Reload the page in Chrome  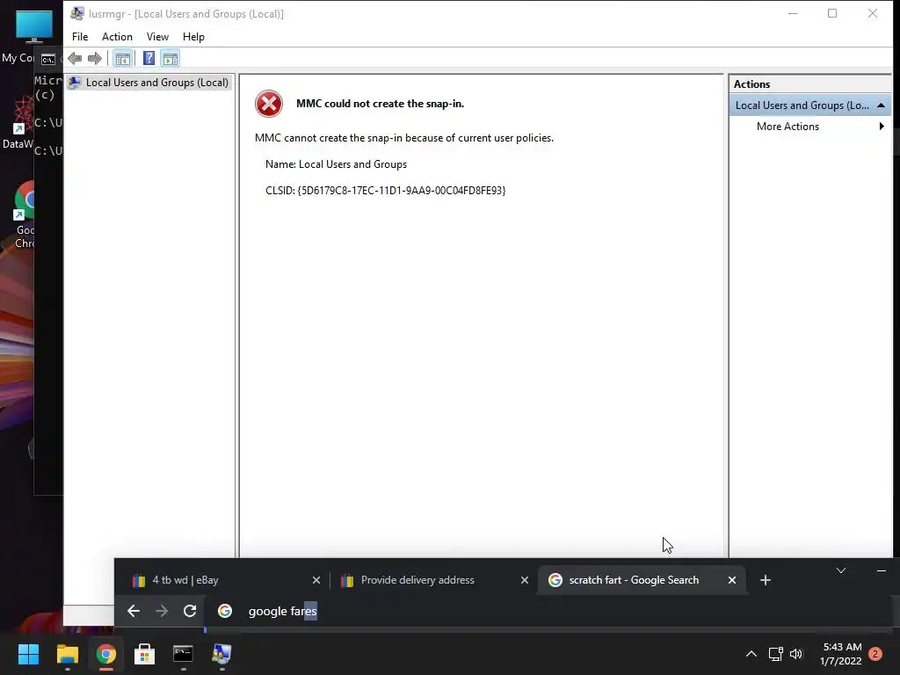click(190, 612)
